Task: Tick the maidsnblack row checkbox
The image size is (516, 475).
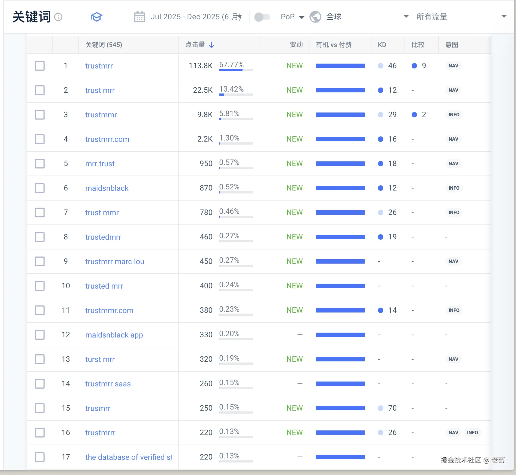Action: [40, 188]
